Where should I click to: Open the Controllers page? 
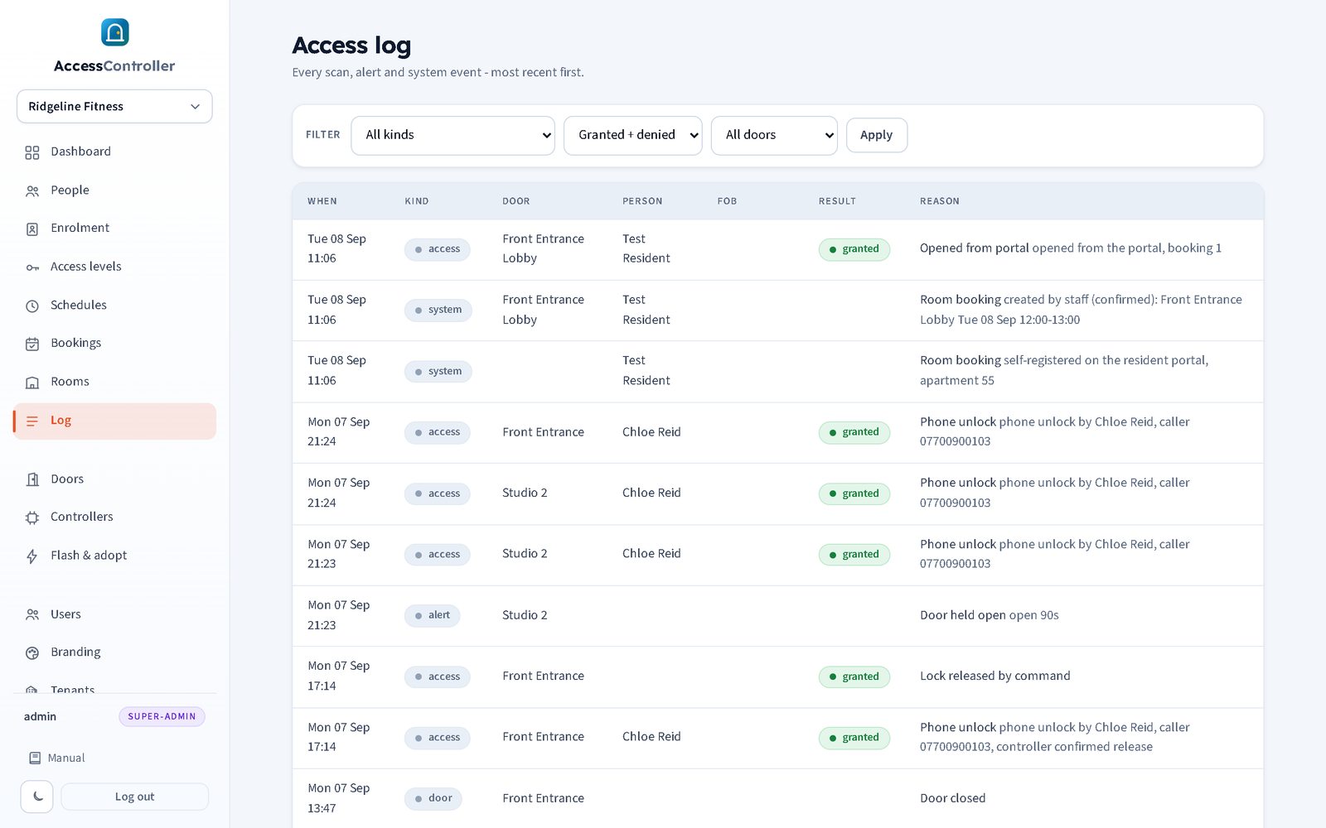click(114, 517)
